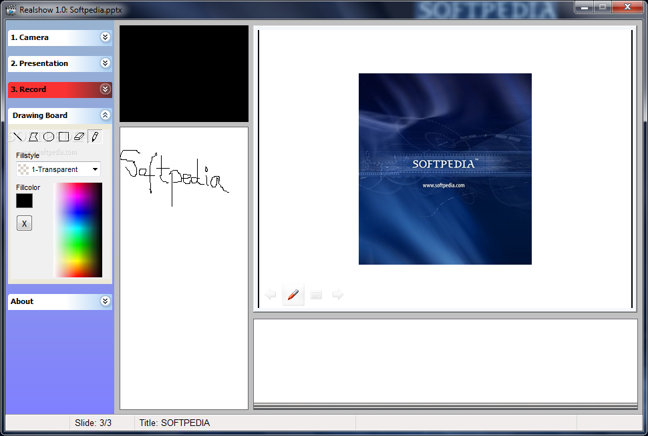The image size is (648, 436).
Task: Expand the 1. Camera panel
Action: tap(60, 37)
